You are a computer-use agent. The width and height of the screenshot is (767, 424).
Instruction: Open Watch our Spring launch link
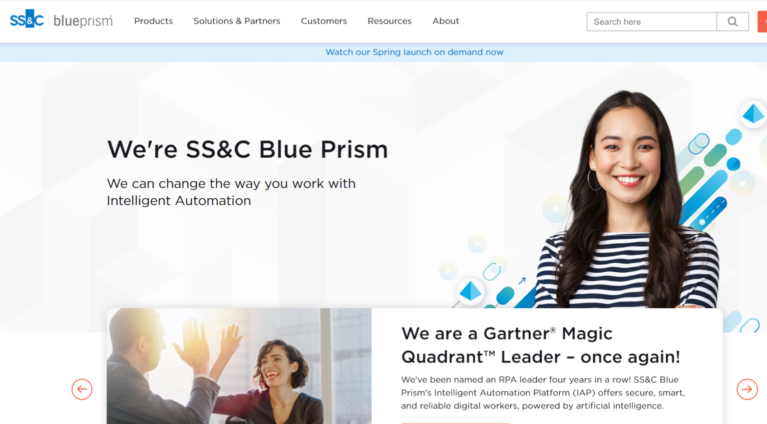coord(414,52)
